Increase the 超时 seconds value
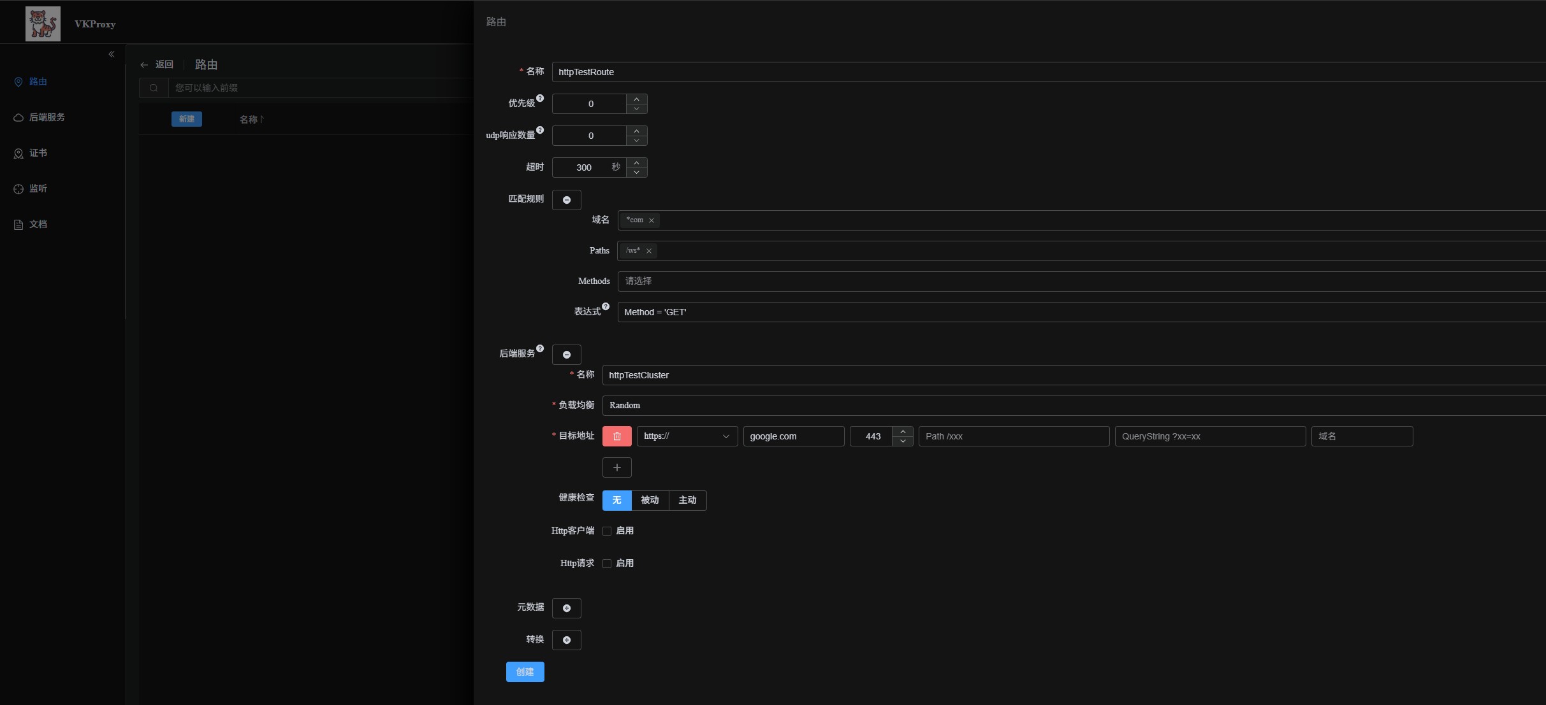The height and width of the screenshot is (705, 1546). (x=636, y=162)
